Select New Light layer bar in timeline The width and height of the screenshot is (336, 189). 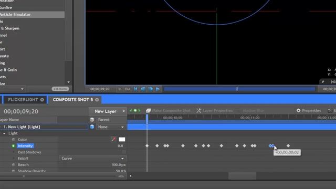[x=232, y=127]
